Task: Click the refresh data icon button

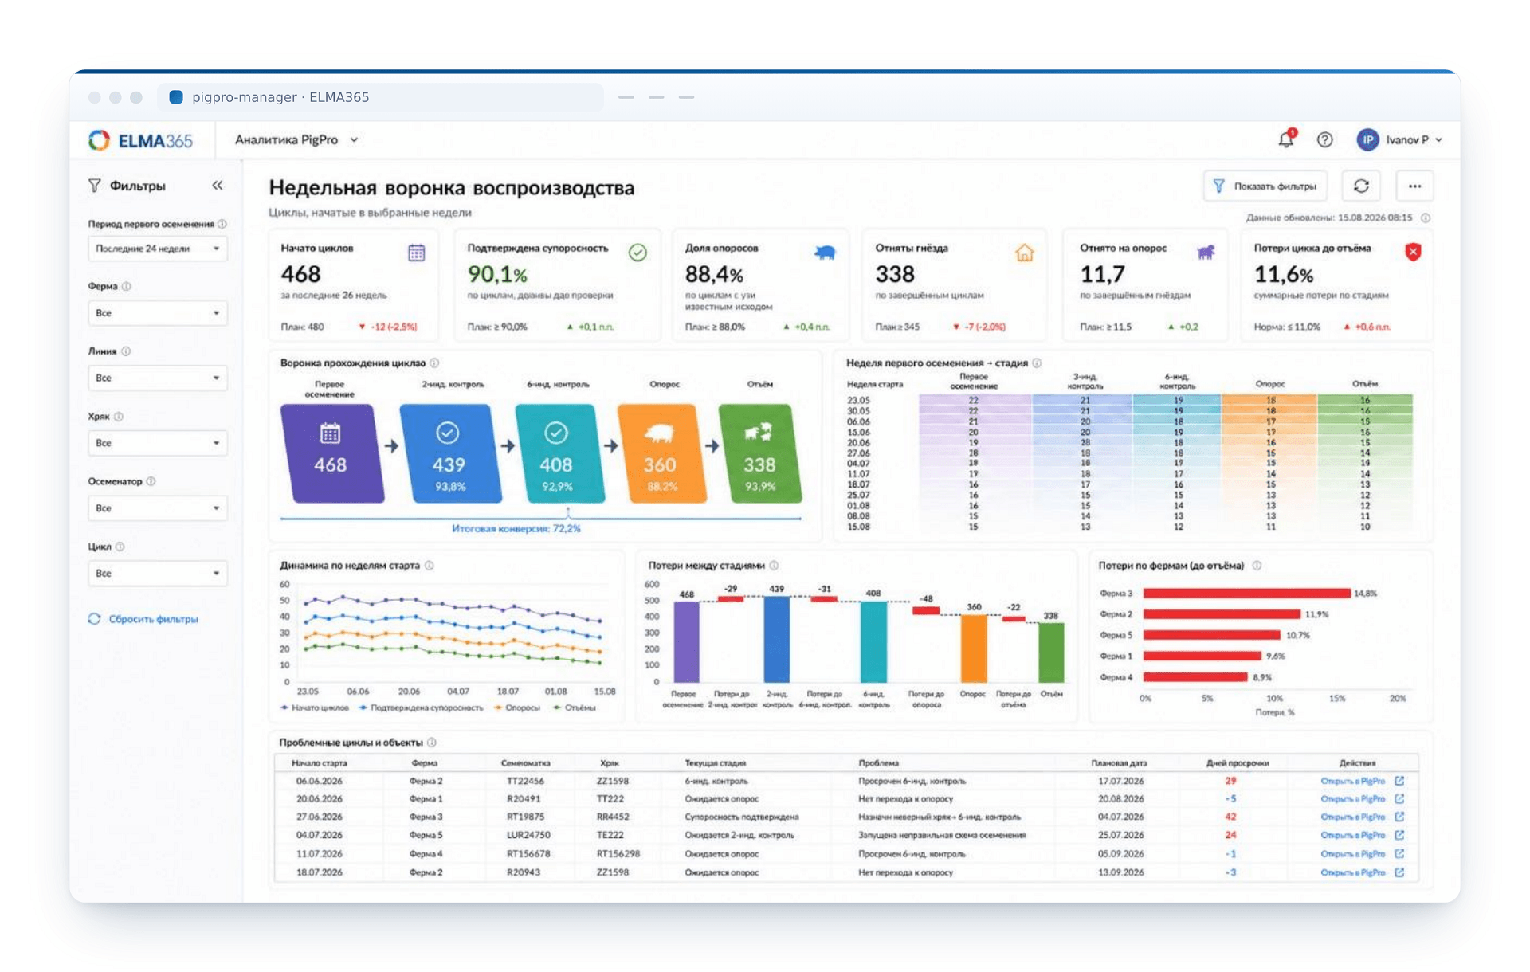Action: coord(1361,186)
